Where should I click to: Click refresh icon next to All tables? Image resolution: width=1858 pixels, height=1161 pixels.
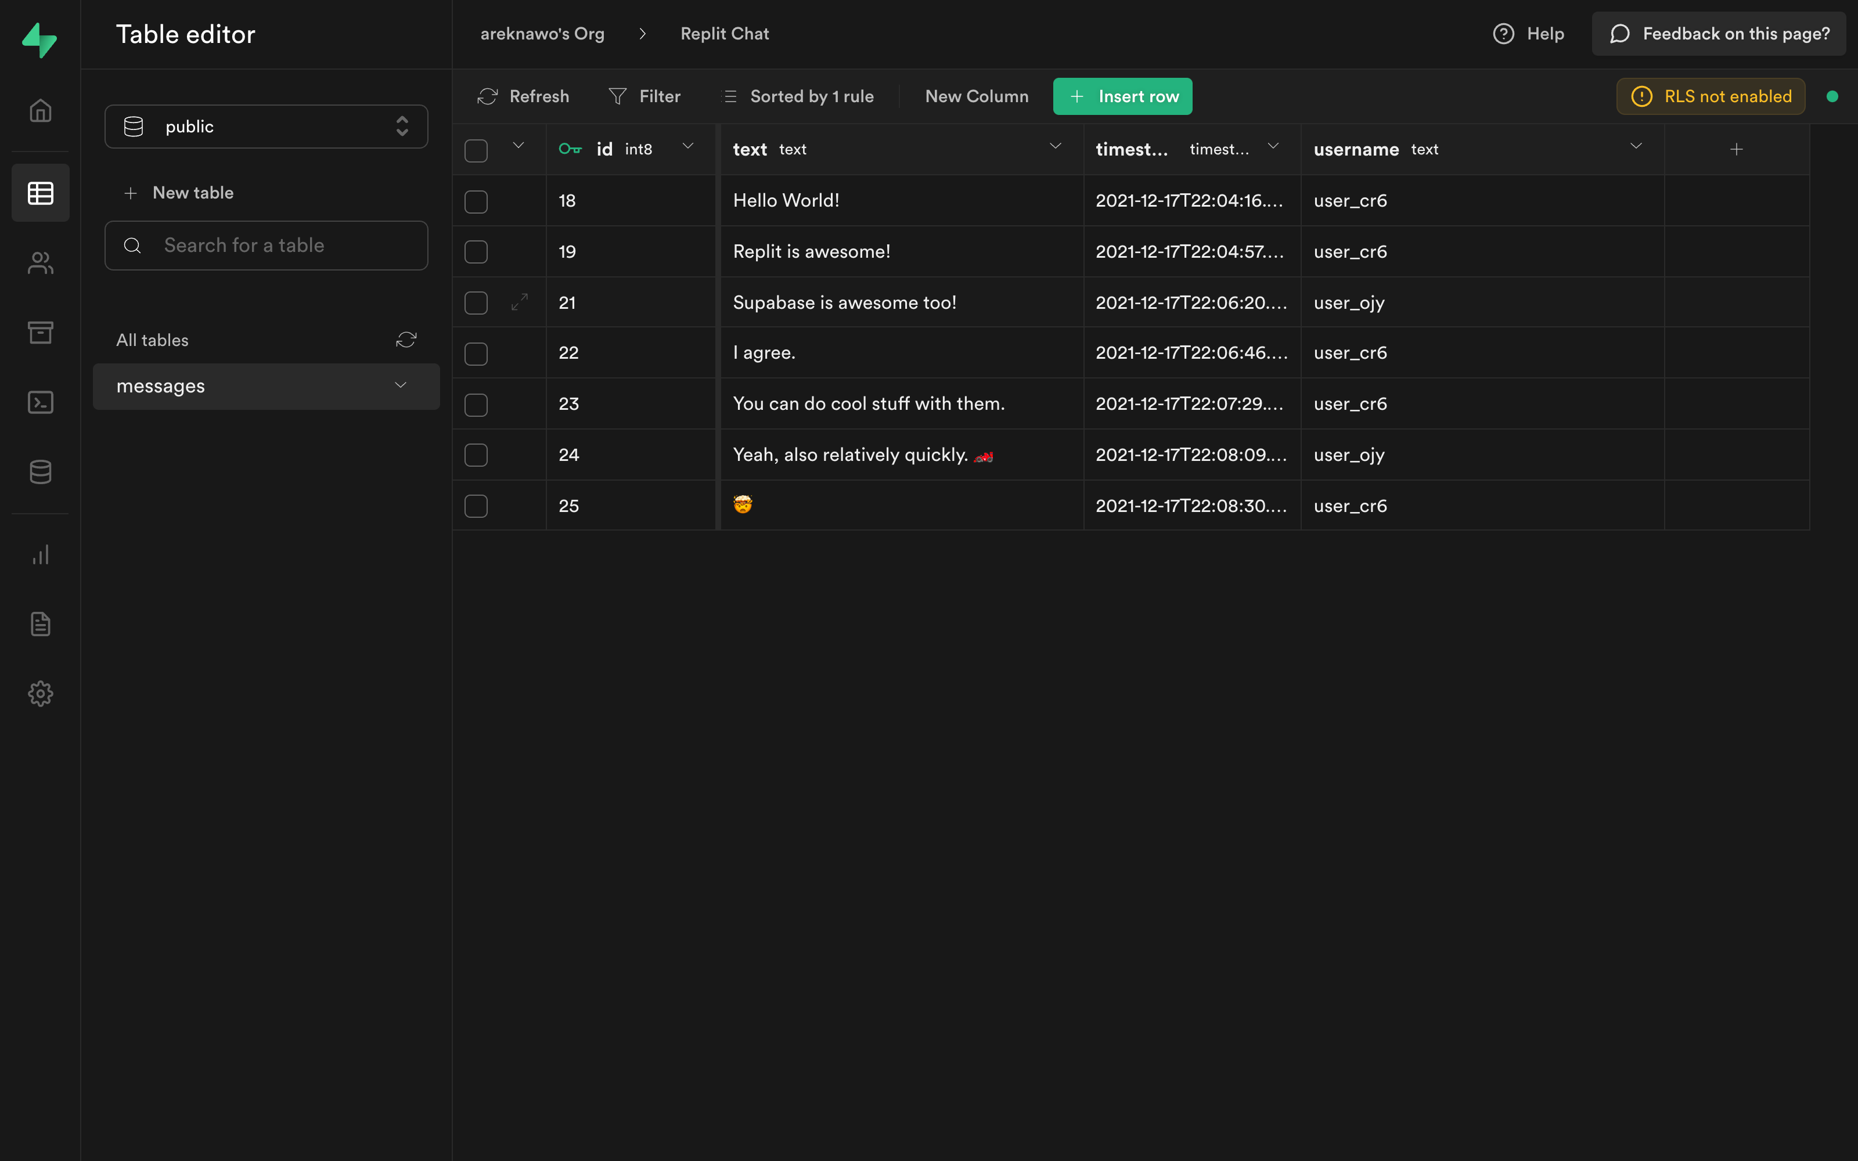click(406, 340)
